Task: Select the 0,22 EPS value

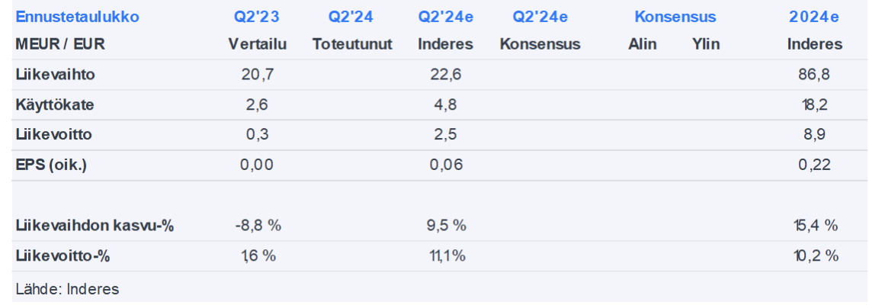Action: pos(815,165)
